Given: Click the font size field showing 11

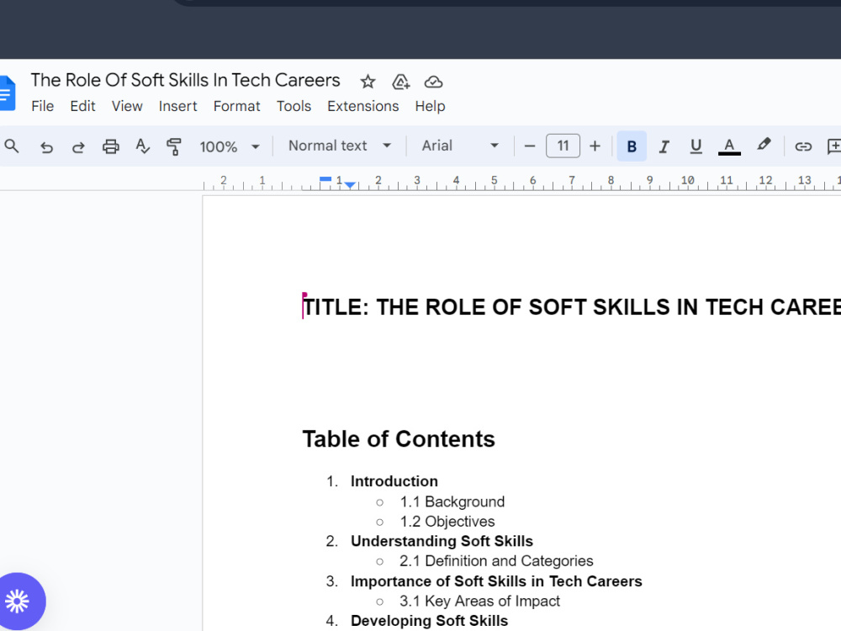Looking at the screenshot, I should (x=563, y=146).
